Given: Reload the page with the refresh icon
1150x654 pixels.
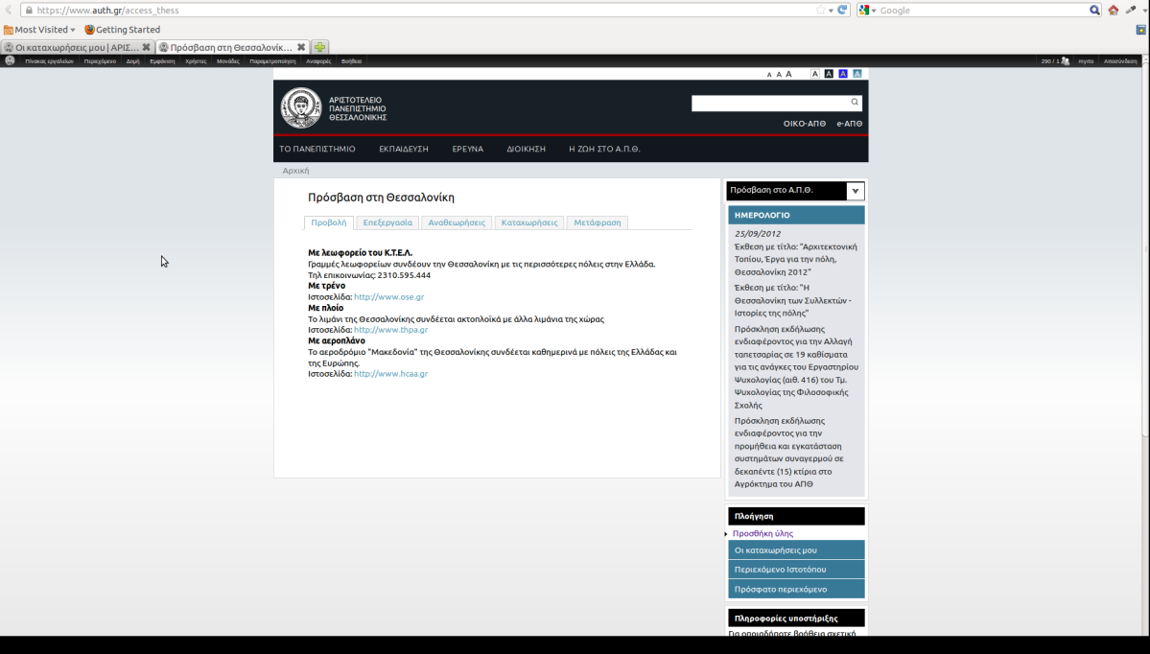Looking at the screenshot, I should (x=843, y=11).
